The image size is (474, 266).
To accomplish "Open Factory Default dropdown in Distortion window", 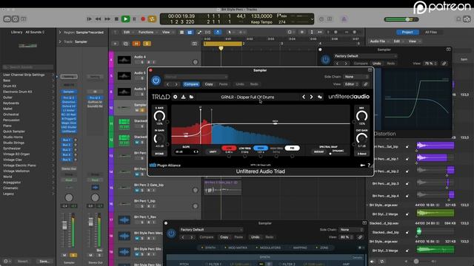I will click(365, 56).
